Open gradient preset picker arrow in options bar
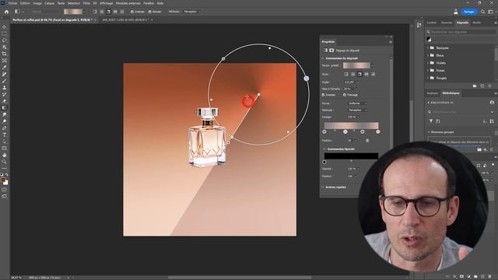Screen dimensions: 498x280 click(x=84, y=12)
